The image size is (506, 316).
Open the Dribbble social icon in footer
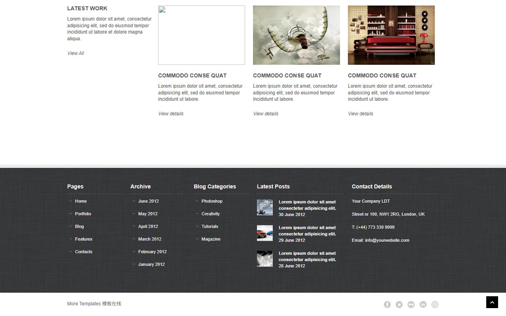click(435, 305)
